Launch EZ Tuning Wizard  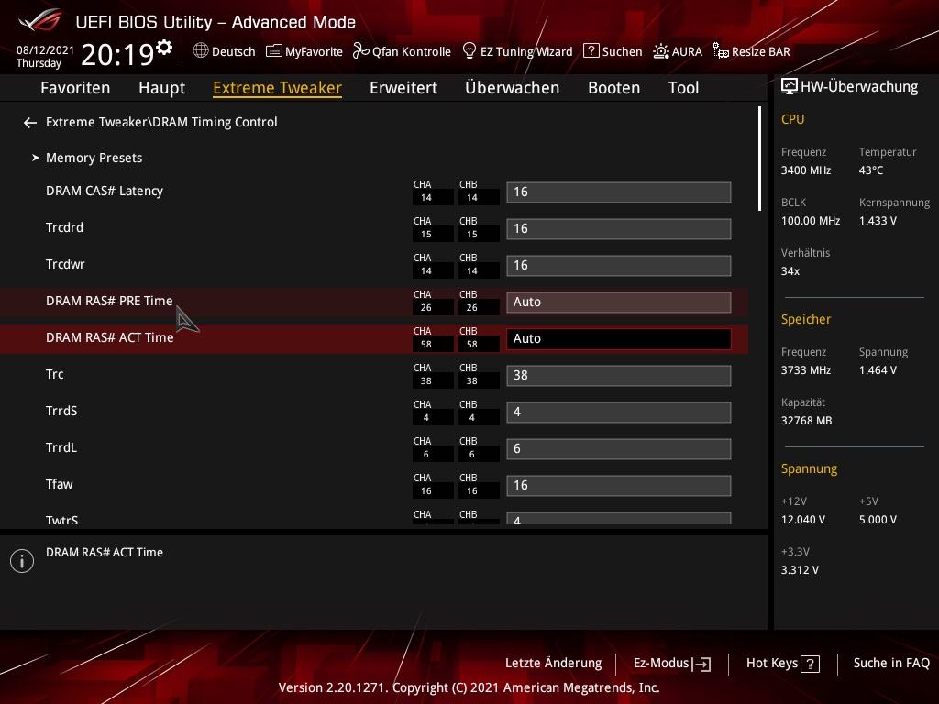(x=526, y=52)
